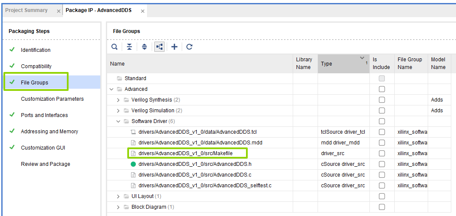The image size is (456, 216).
Task: Expand the Verilog Simulation group
Action: click(119, 111)
